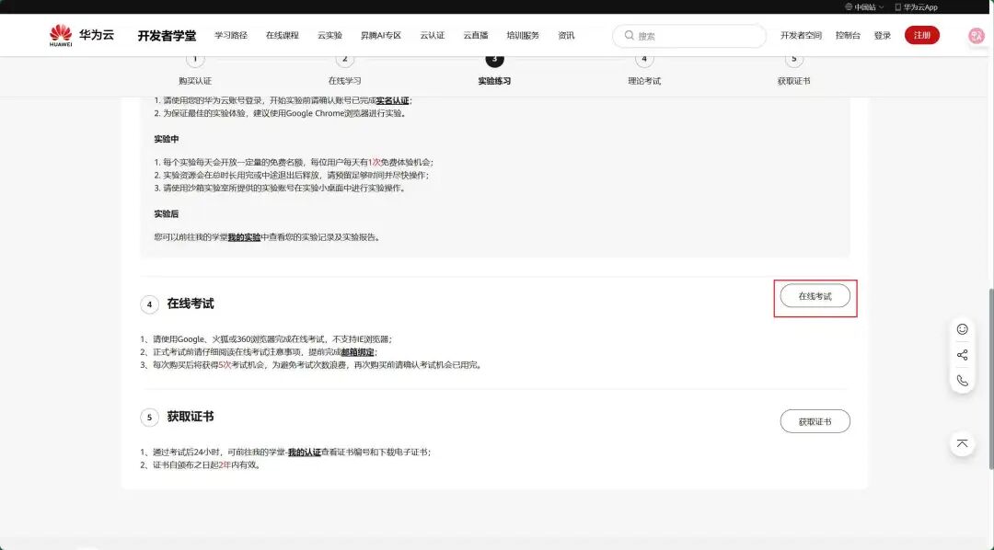This screenshot has width=994, height=550.
Task: Click the share icon in side panel
Action: [x=963, y=355]
